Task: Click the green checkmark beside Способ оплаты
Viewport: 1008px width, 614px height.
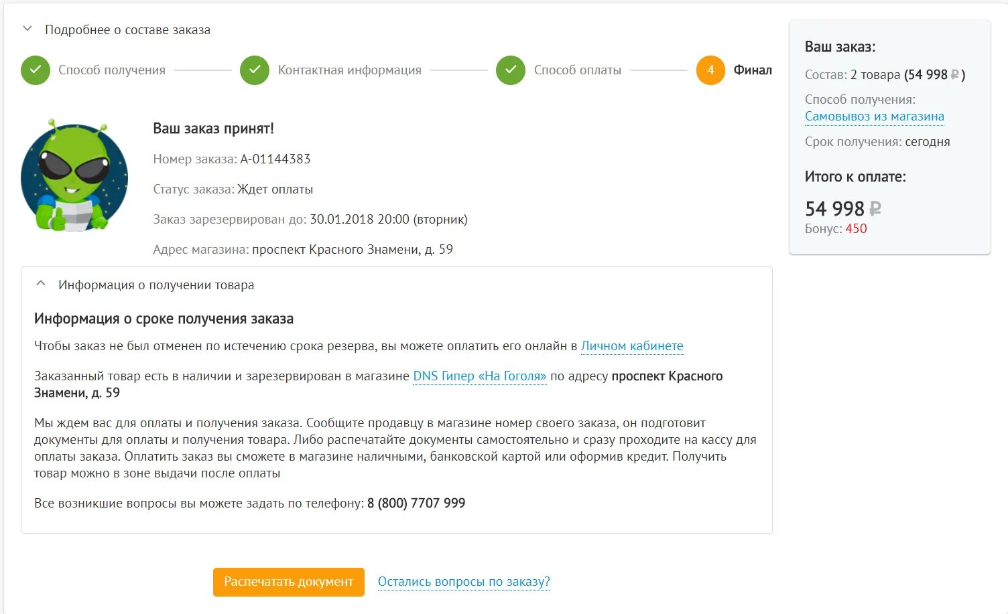Action: click(x=511, y=70)
